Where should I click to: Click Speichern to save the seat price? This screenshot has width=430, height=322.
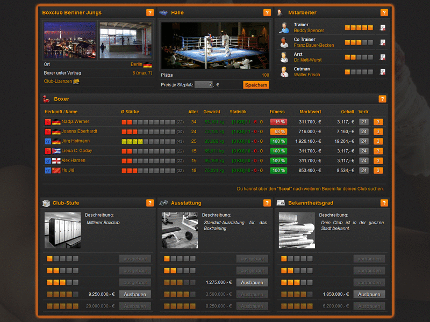[255, 85]
